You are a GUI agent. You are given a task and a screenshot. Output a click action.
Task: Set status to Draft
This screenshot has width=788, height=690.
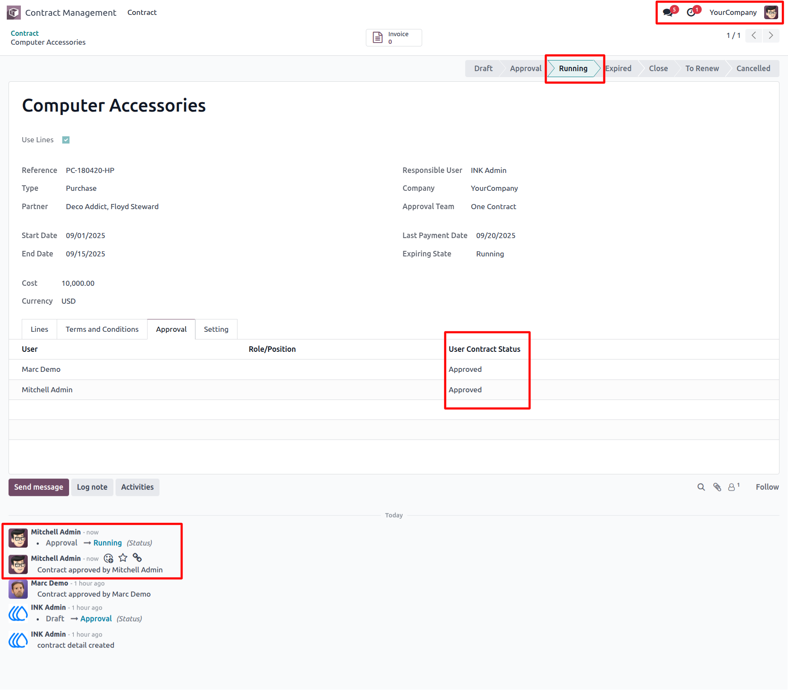coord(483,69)
